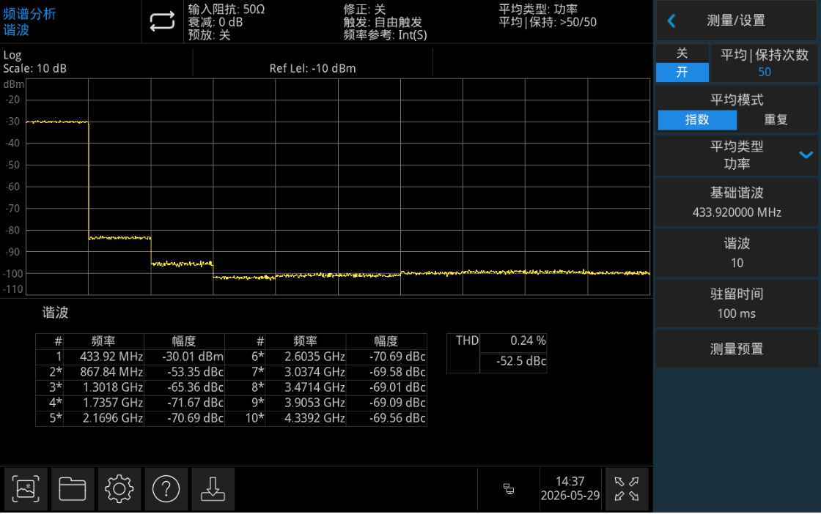Open the file folder icon
821x514 pixels.
click(73, 489)
